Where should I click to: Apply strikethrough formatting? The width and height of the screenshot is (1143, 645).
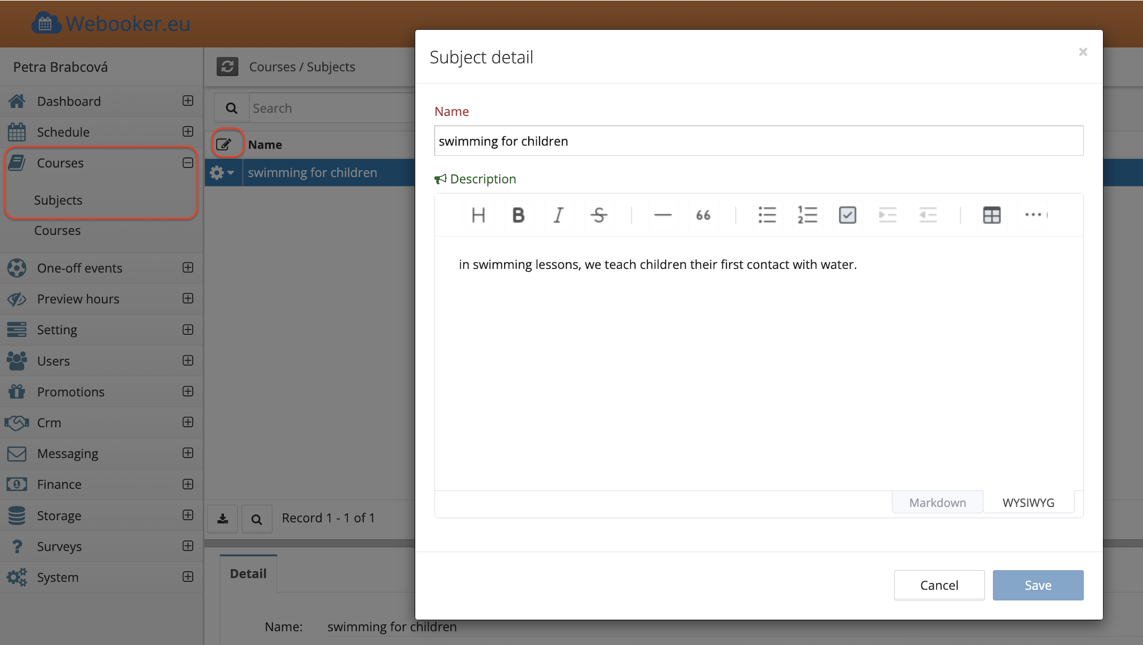(598, 215)
